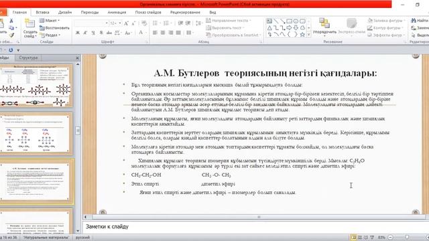
Task: Open the font name combo box
Action: click(x=91, y=23)
